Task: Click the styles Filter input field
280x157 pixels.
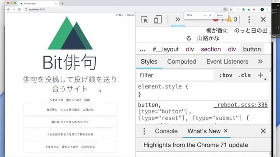Action: (x=175, y=75)
